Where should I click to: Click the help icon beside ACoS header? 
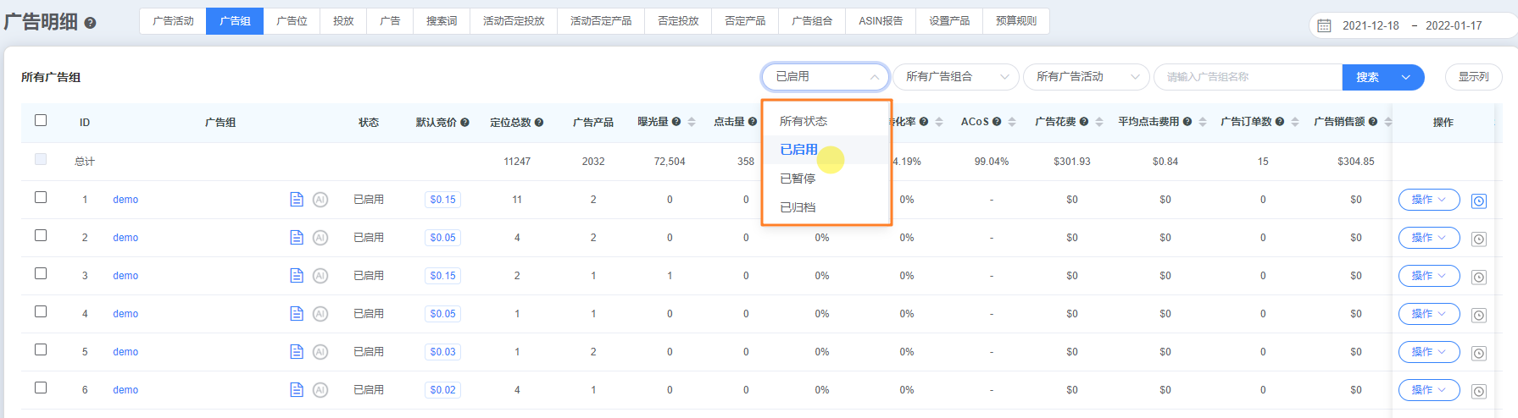(x=997, y=122)
